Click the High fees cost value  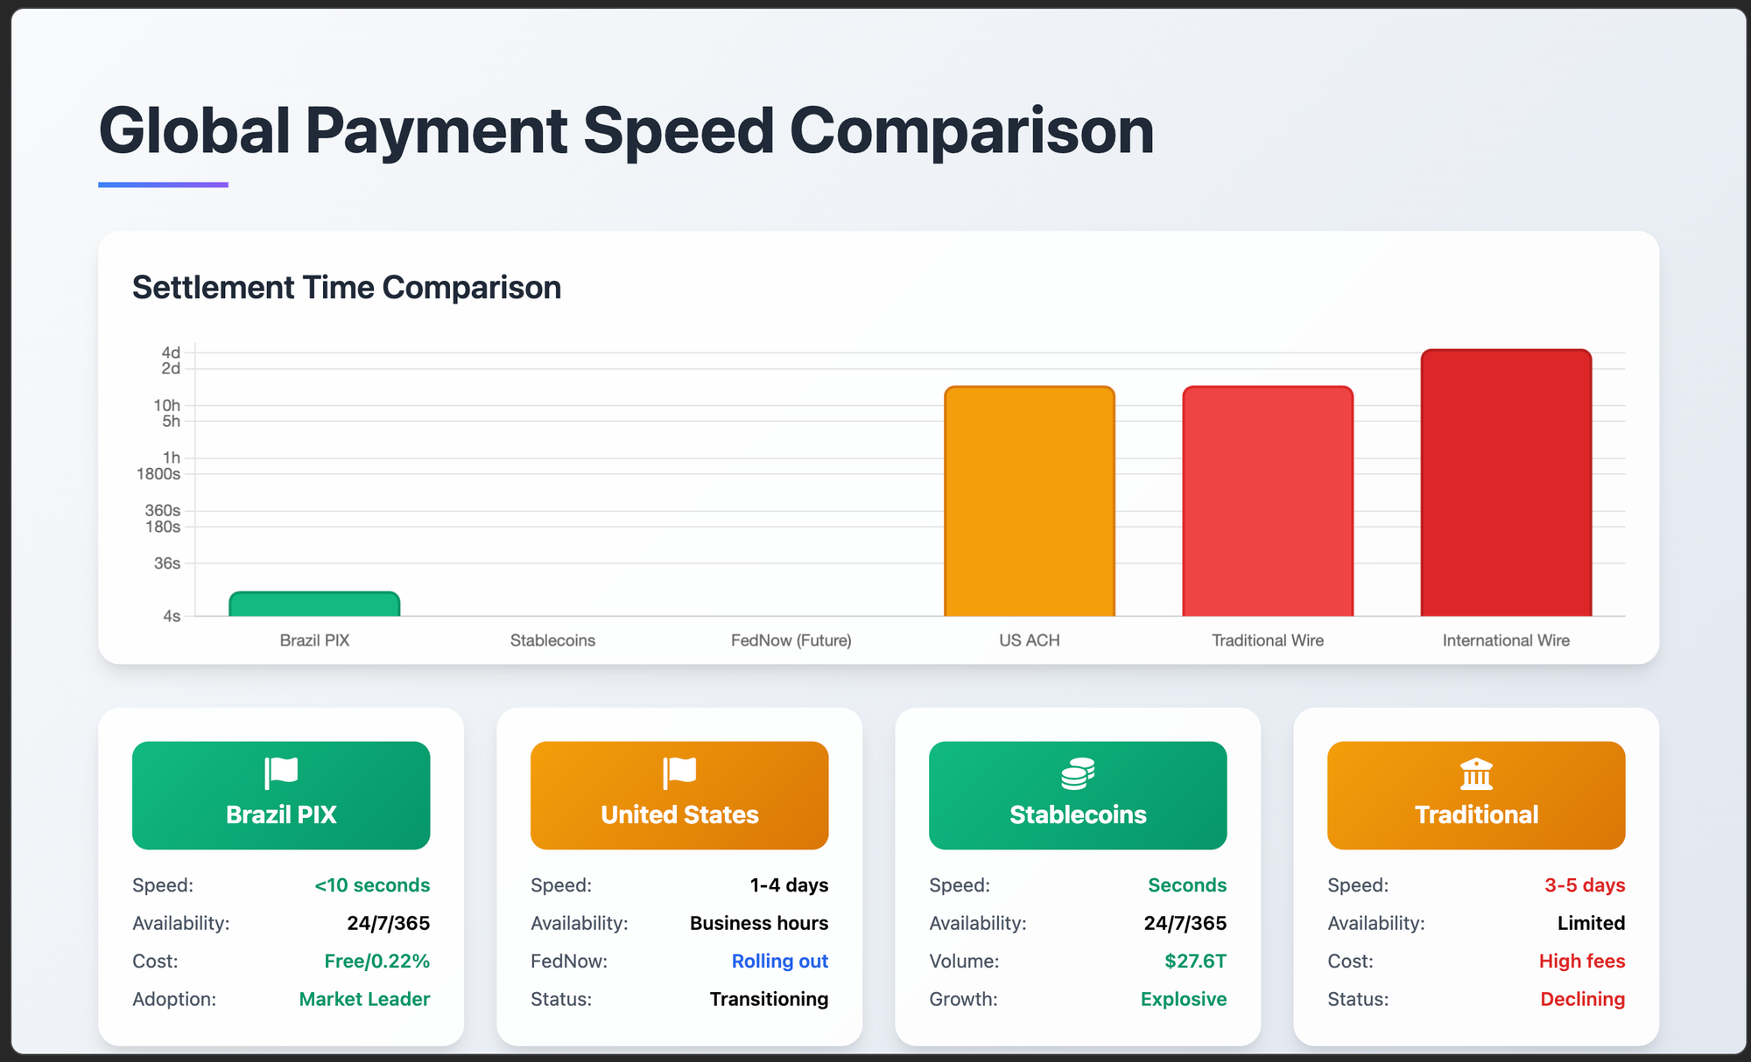1582,961
